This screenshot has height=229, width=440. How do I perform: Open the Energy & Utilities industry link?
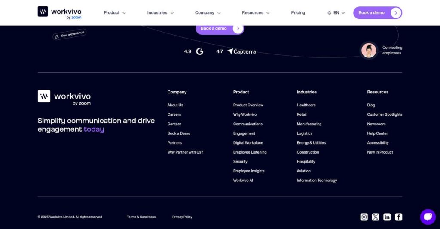(x=311, y=143)
